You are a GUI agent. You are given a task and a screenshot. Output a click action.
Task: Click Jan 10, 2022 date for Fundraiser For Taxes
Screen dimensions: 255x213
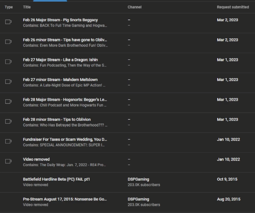point(228,139)
